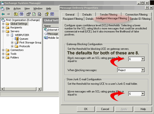Click the dialog Help button

click(x=143, y=109)
